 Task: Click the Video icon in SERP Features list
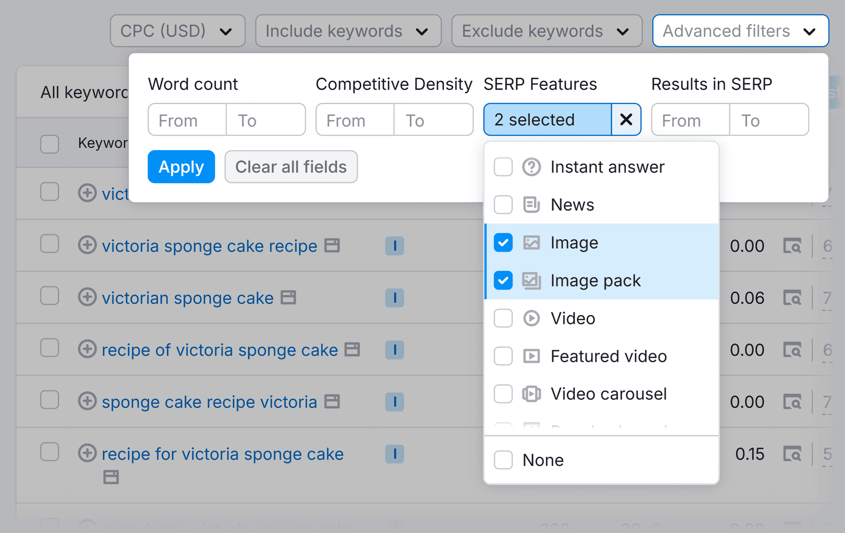[x=531, y=318]
